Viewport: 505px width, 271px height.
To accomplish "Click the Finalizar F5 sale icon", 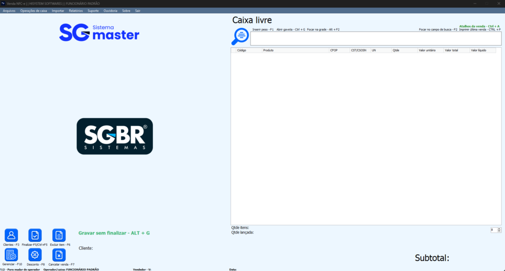I will tap(35, 235).
